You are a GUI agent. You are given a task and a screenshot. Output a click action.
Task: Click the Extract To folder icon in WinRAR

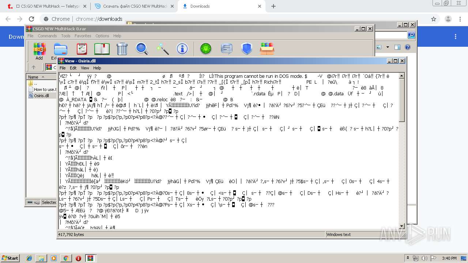pos(60,49)
